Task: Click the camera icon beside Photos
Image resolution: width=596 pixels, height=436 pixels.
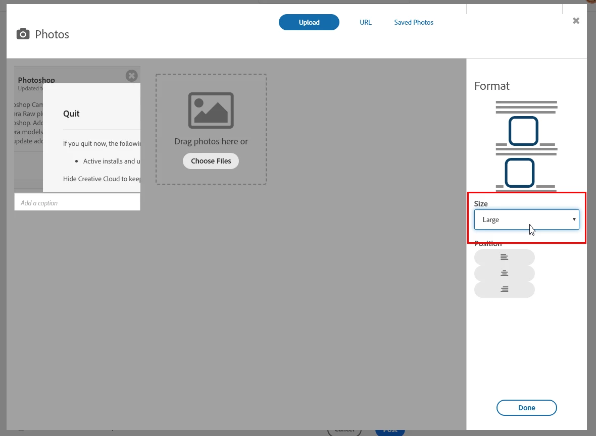Action: click(x=23, y=34)
